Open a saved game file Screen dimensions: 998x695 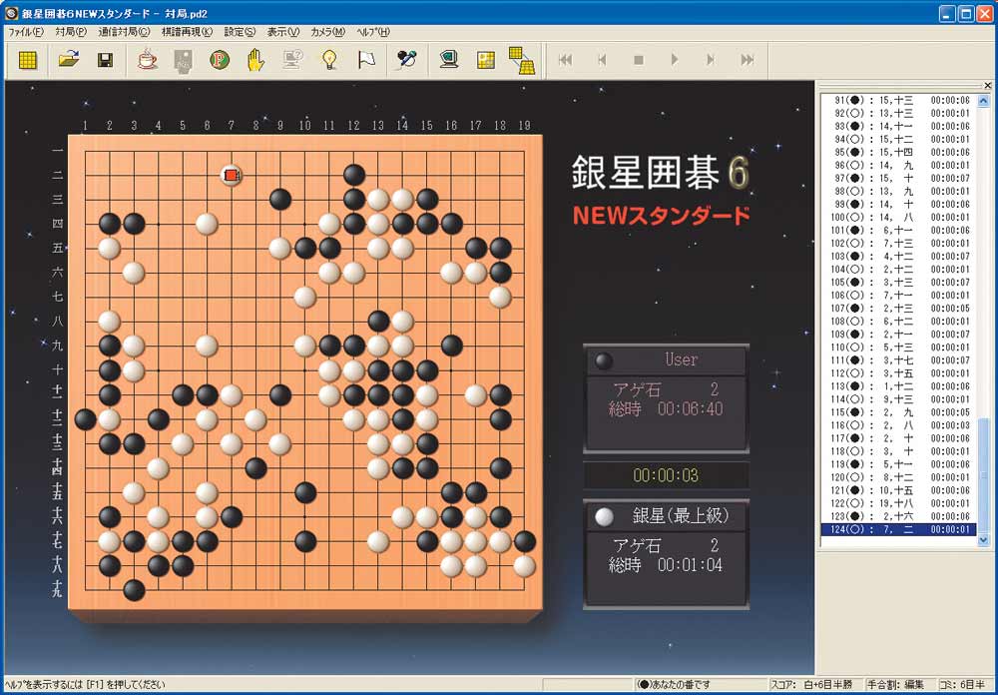[69, 60]
